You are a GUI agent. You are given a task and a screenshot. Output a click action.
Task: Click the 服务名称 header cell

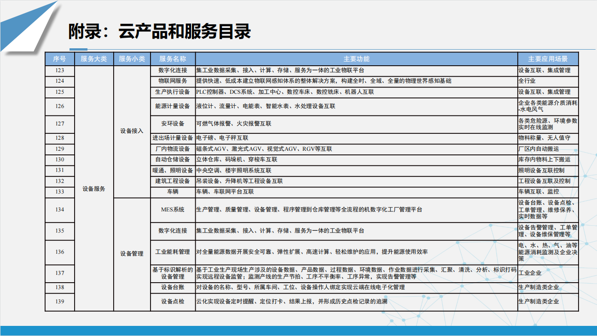(x=173, y=59)
